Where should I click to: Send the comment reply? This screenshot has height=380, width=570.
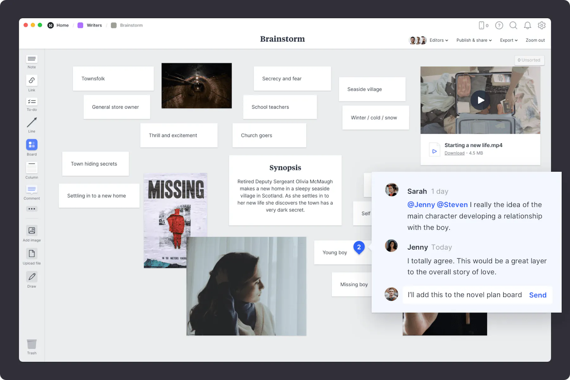pyautogui.click(x=537, y=295)
